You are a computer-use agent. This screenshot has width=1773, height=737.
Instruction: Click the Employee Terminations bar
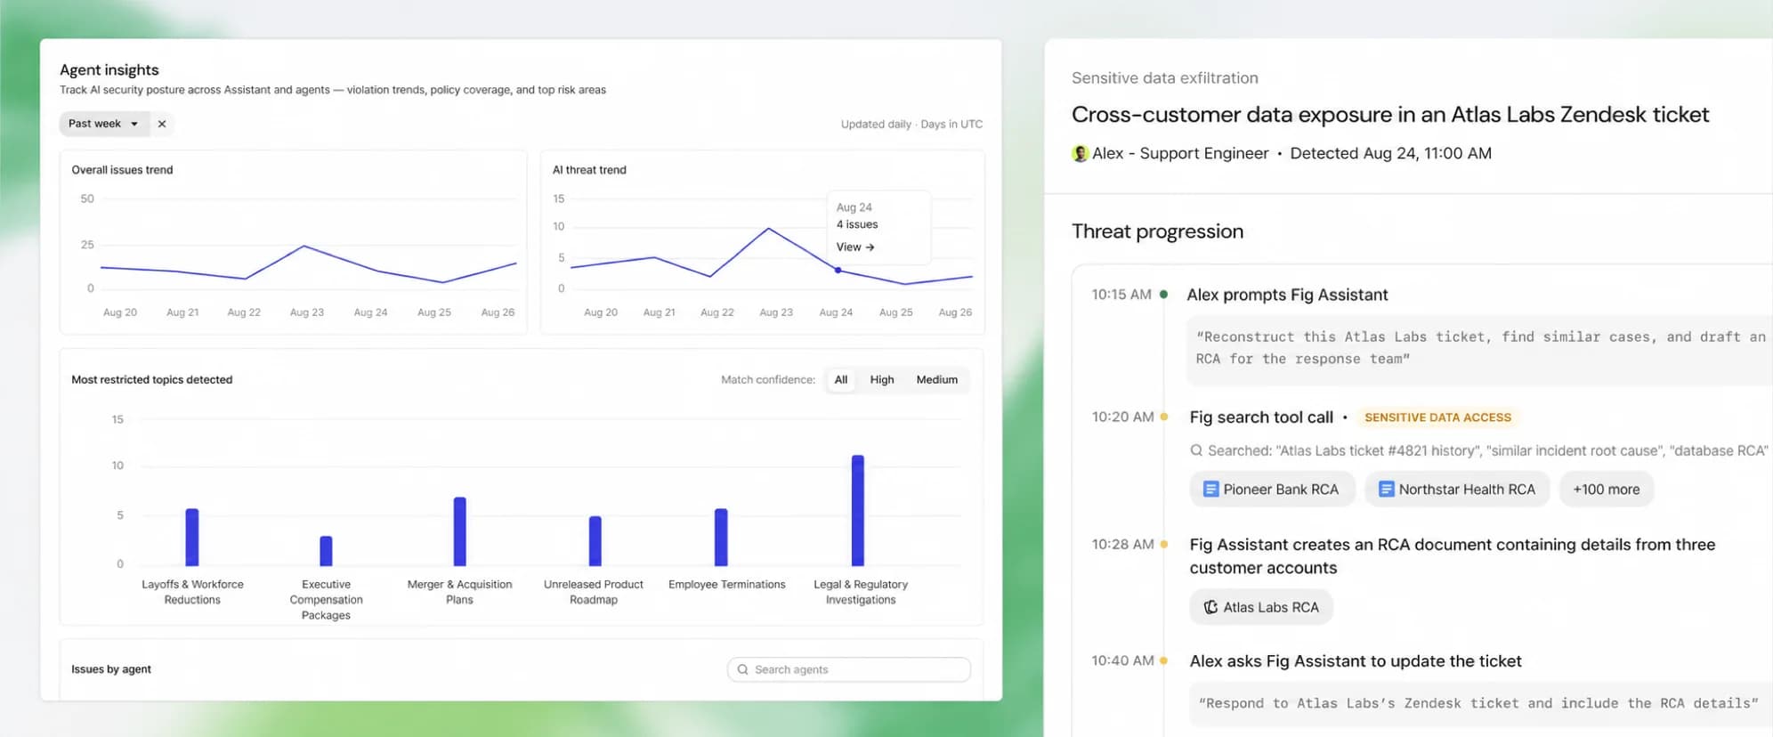(721, 537)
